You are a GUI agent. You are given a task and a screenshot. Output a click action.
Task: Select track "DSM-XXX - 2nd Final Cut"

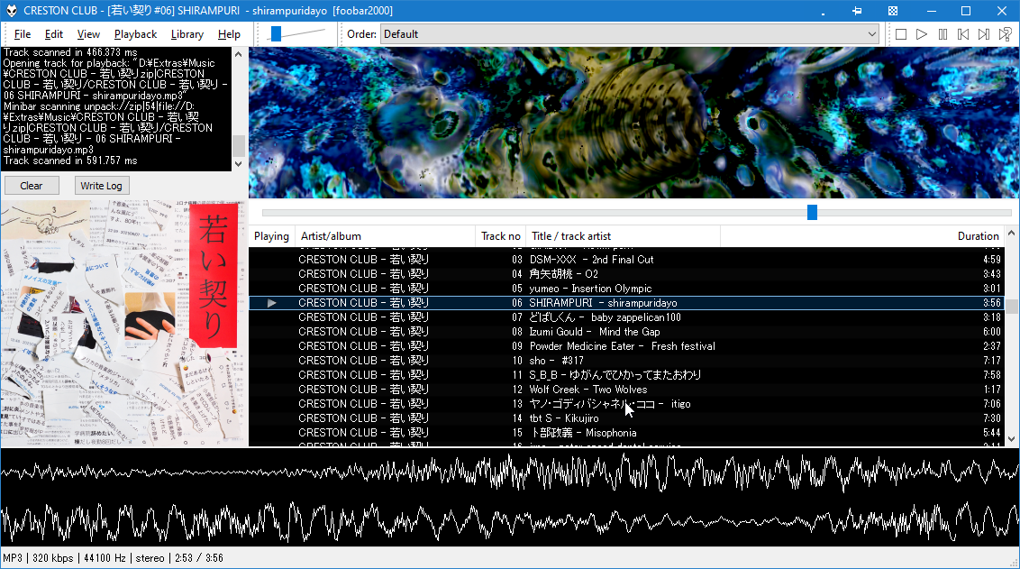coord(626,259)
